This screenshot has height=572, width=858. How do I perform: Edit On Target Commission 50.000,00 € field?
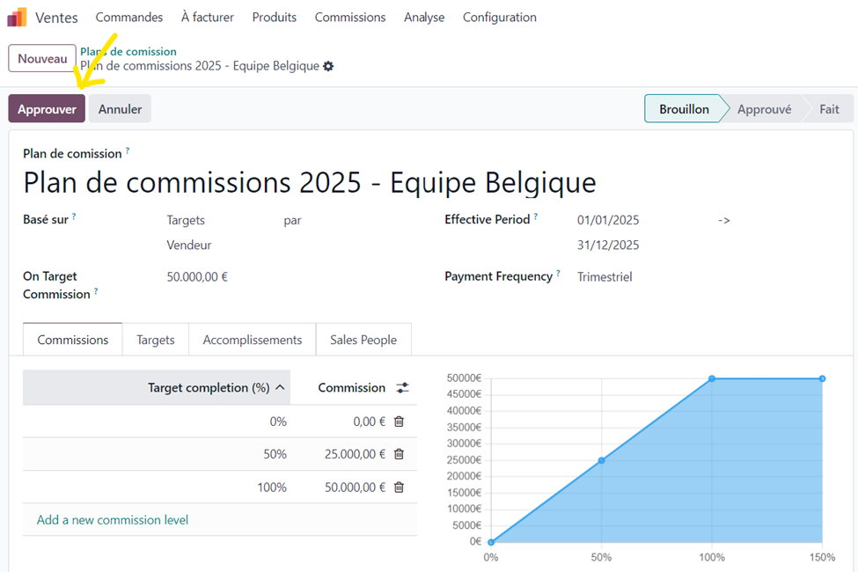point(197,276)
